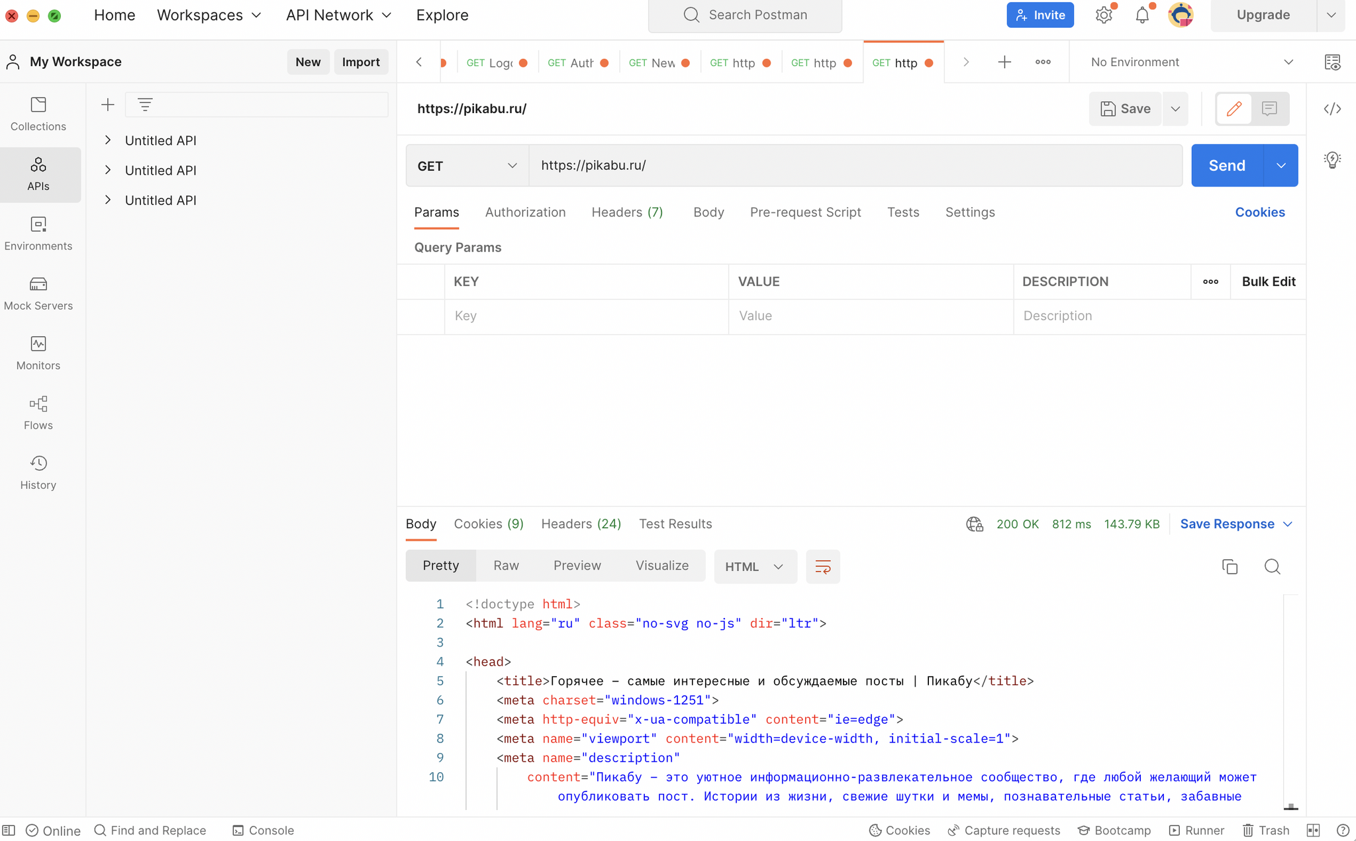1356x841 pixels.
Task: Open tab options three-dots menu
Action: pyautogui.click(x=1043, y=62)
